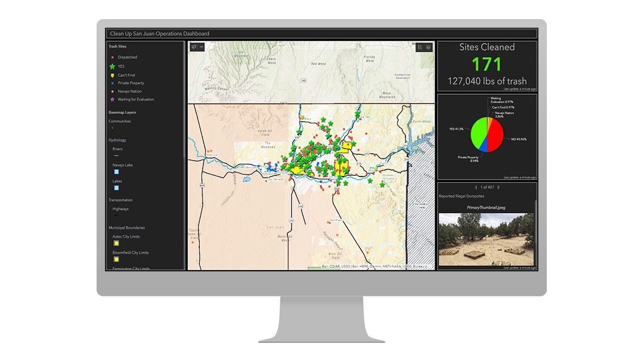Click the Municipal Boundaries group label

(126, 228)
